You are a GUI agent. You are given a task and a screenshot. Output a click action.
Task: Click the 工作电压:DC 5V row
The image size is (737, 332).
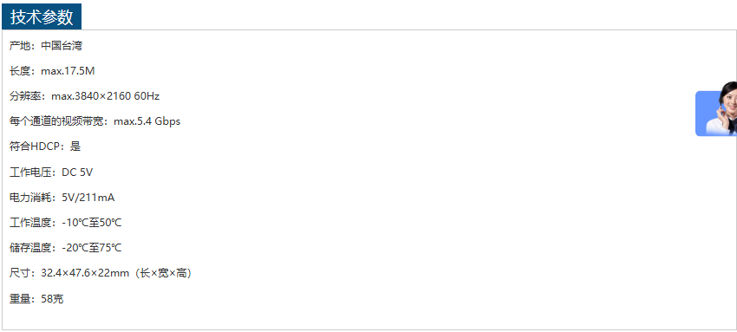[51, 173]
